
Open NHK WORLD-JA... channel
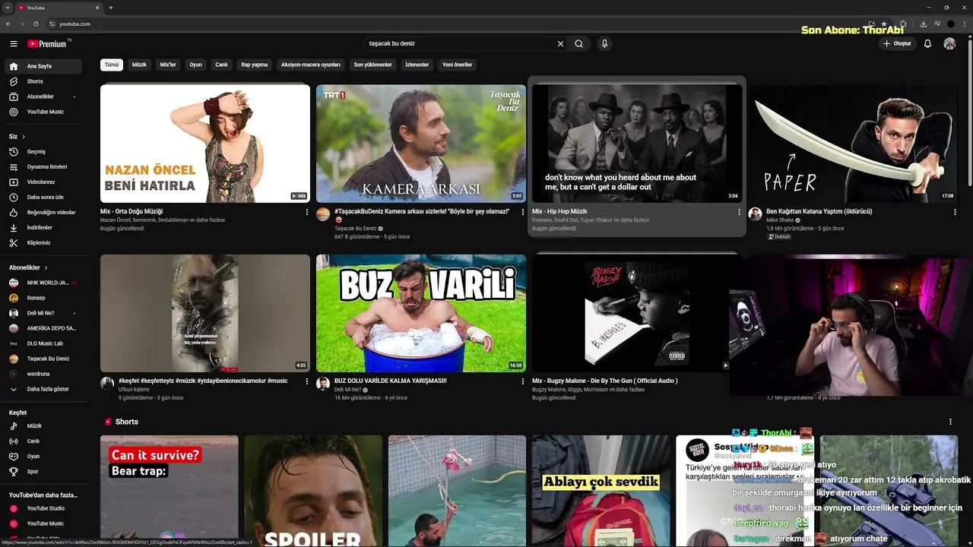point(45,283)
